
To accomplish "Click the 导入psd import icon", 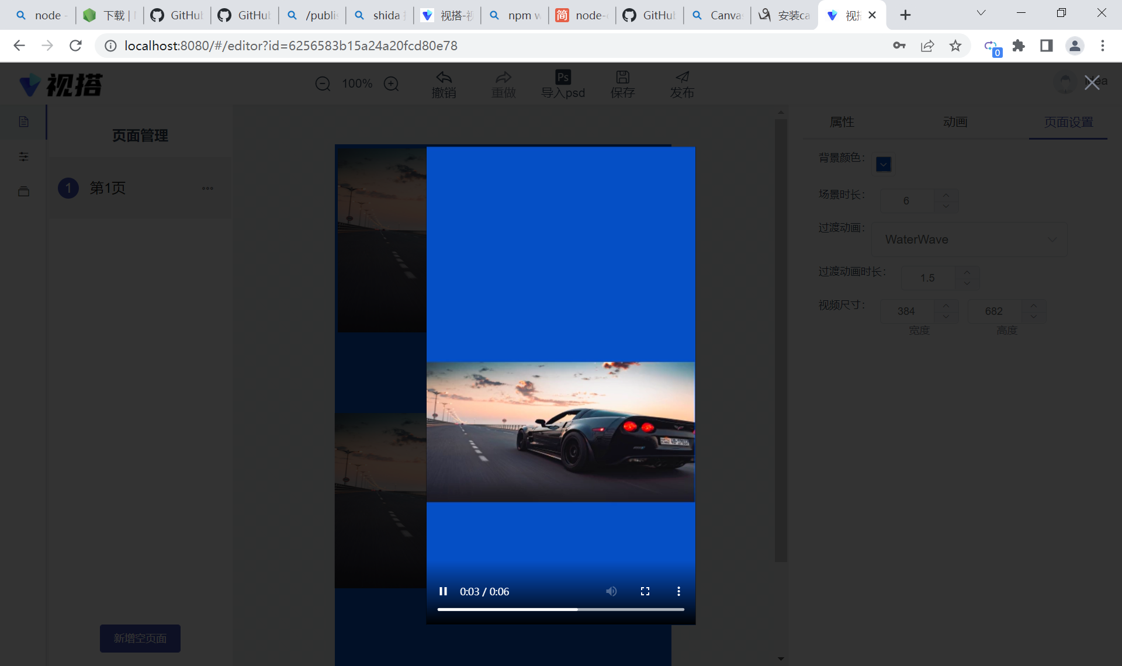I will point(563,78).
